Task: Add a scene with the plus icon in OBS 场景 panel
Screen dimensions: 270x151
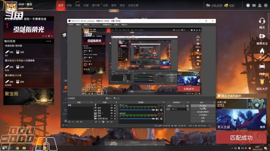Action: pyautogui.click(x=69, y=122)
